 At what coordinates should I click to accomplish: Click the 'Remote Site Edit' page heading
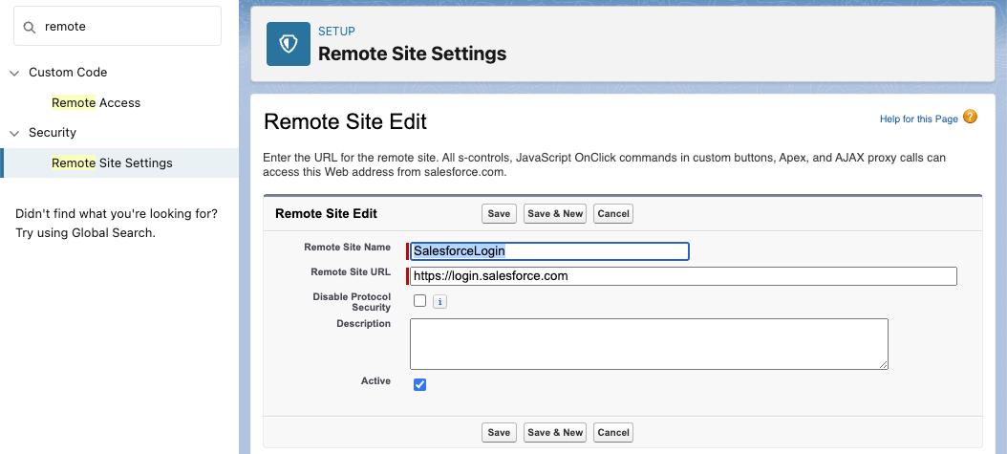click(x=346, y=122)
